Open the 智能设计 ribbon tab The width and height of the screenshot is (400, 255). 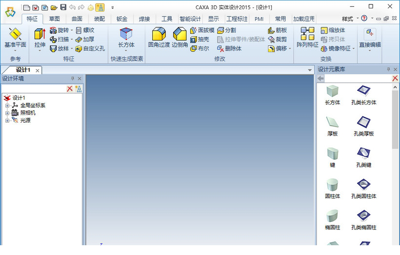(190, 19)
